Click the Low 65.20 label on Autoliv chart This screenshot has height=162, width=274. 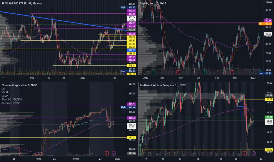pyautogui.click(x=265, y=73)
